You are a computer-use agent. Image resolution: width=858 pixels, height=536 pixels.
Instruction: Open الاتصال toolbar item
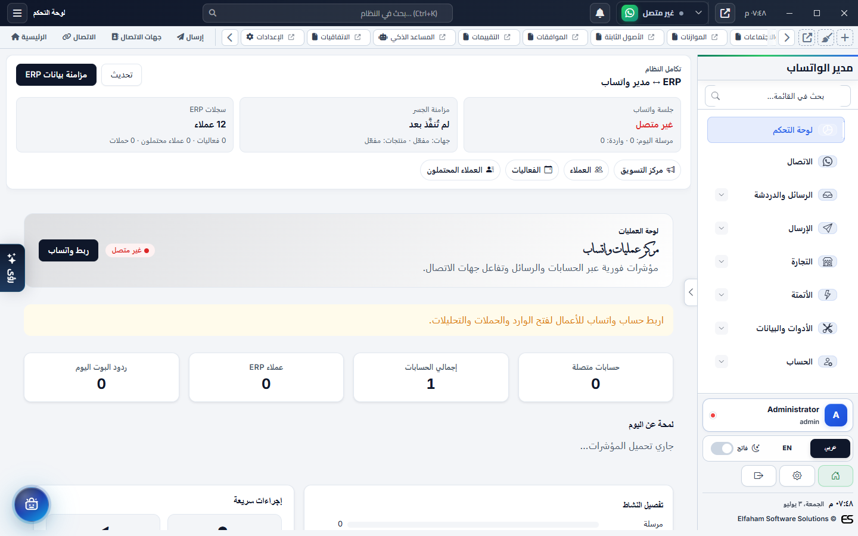79,37
